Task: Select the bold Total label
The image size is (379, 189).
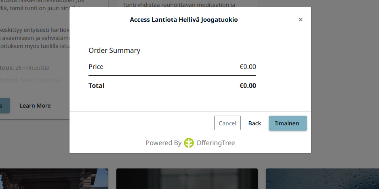Action: [x=97, y=85]
